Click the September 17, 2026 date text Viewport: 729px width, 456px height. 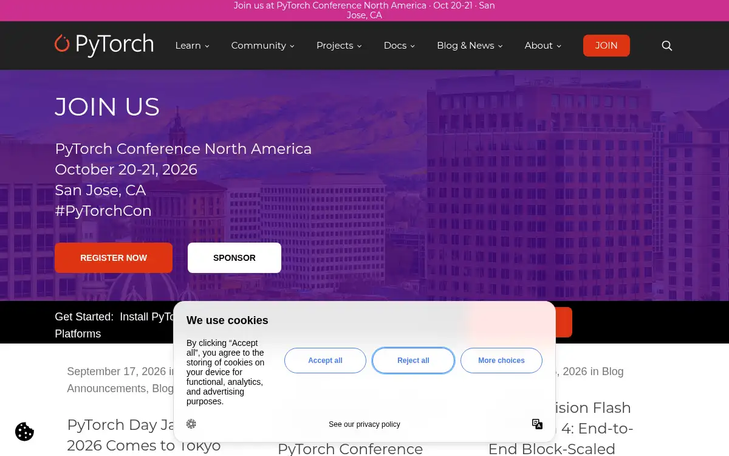pyautogui.click(x=117, y=371)
